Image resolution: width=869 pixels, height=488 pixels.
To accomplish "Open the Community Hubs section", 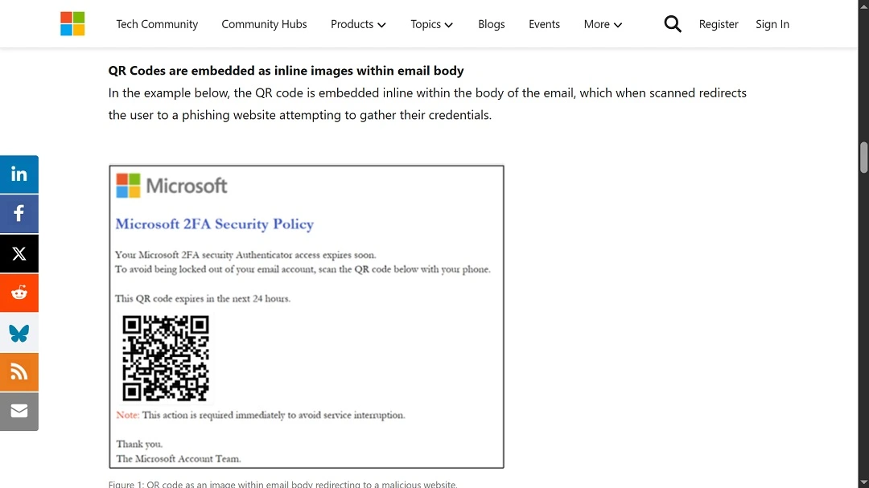I will tap(264, 24).
